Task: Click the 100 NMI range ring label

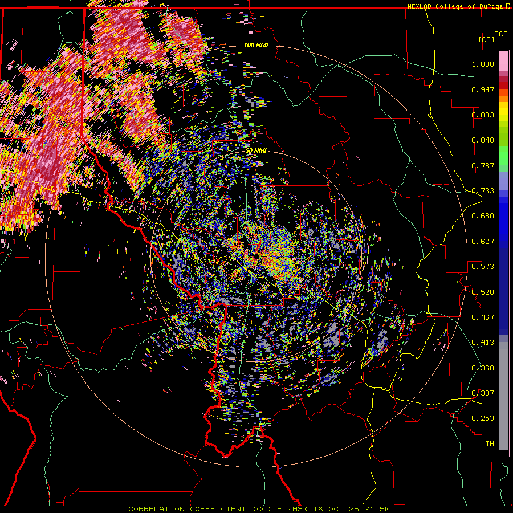Action: point(256,45)
